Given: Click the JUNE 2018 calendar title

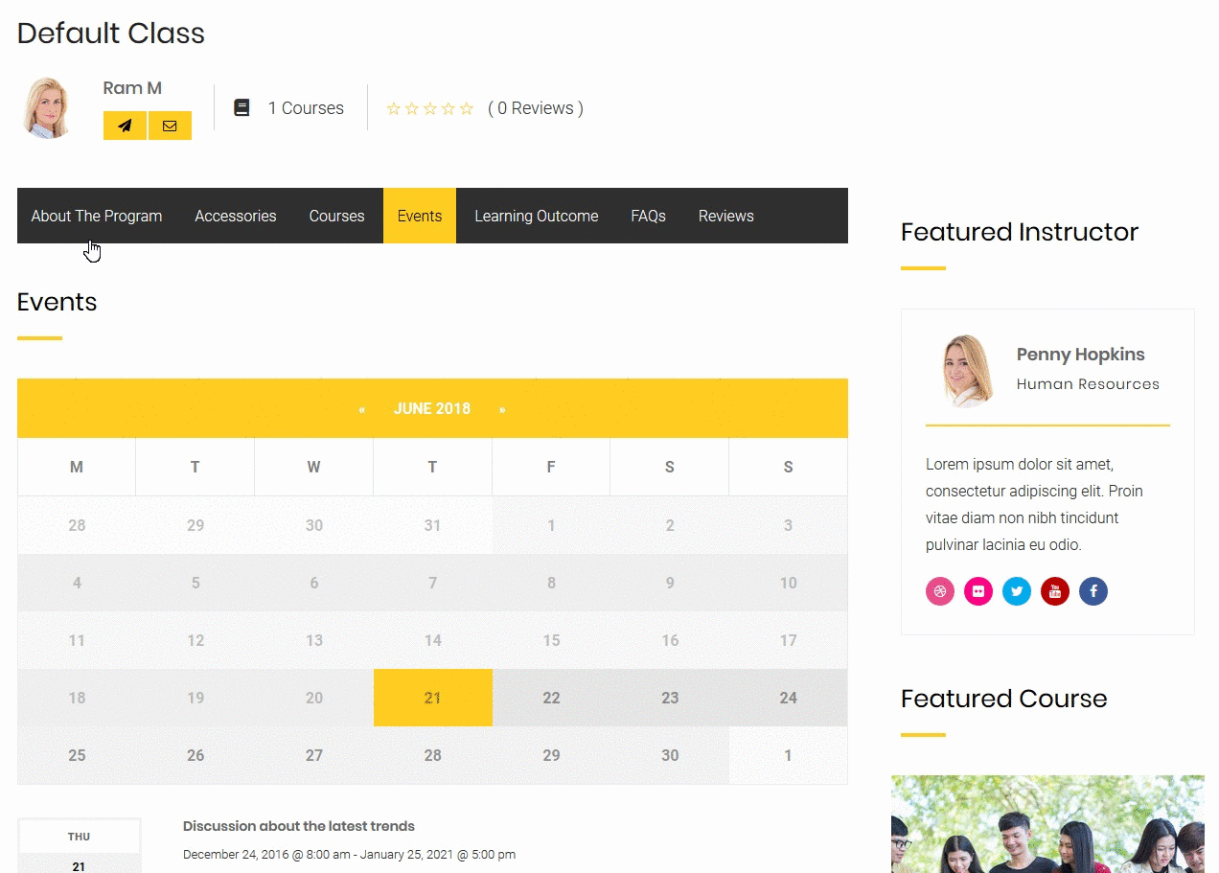Looking at the screenshot, I should point(432,409).
